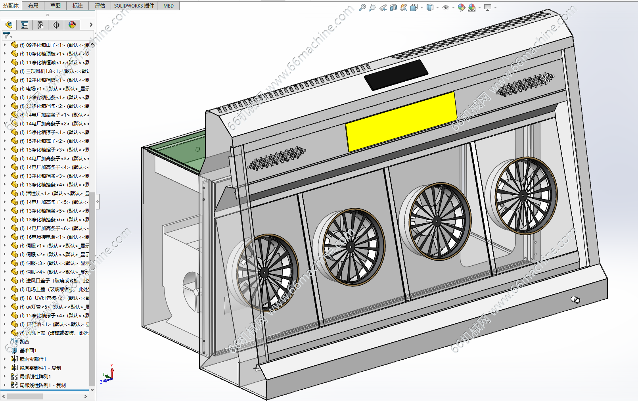Activate the Section View tool
The height and width of the screenshot is (401, 638).
pos(393,8)
